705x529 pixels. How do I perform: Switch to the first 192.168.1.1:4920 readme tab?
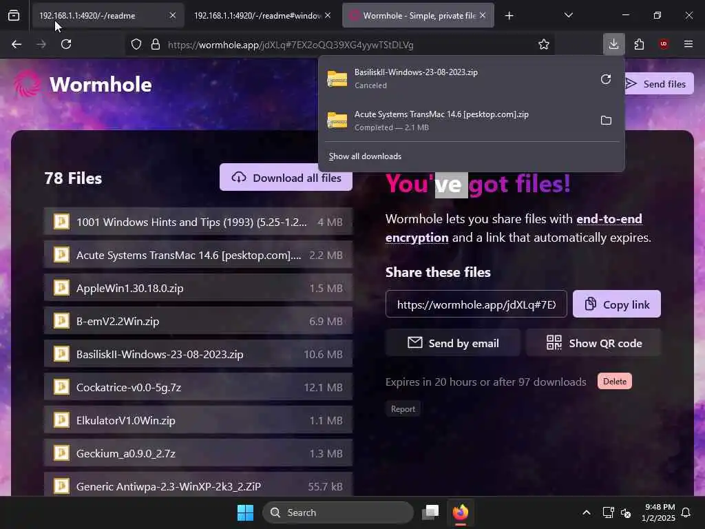[x=107, y=15]
